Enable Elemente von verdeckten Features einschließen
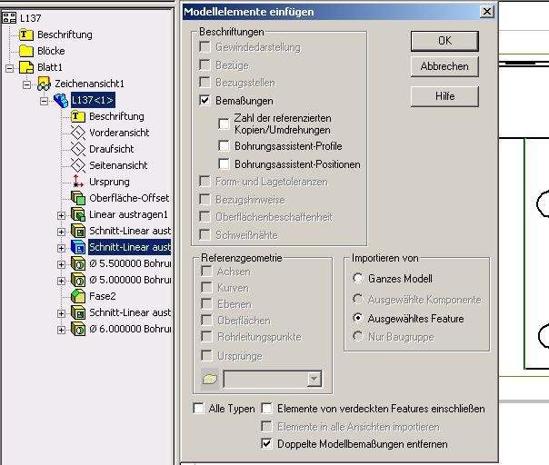The width and height of the screenshot is (549, 465). pyautogui.click(x=266, y=409)
